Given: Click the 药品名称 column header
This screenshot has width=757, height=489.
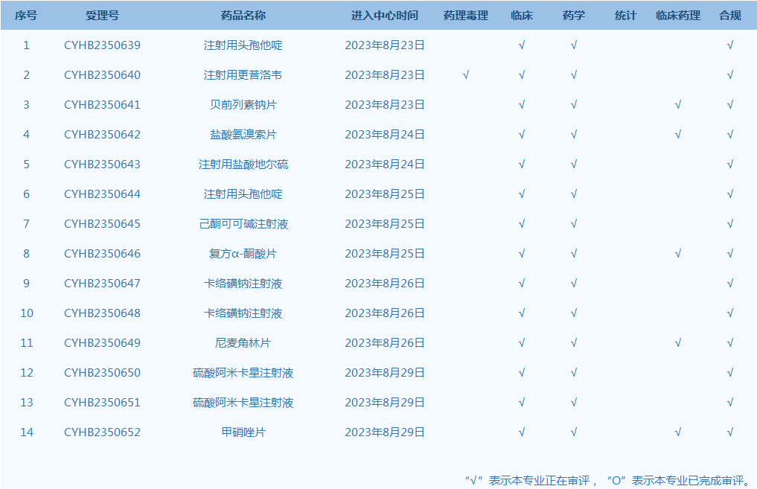Looking at the screenshot, I should 243,16.
